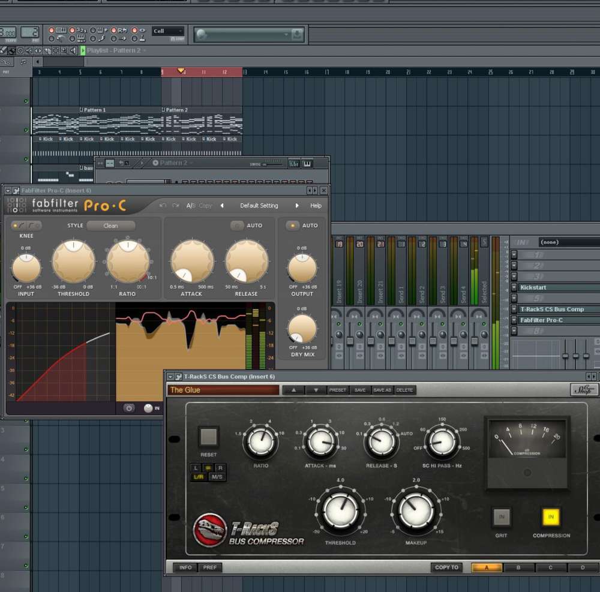Toggle the IN switch for COMPRESSION
This screenshot has height=592, width=600.
550,516
